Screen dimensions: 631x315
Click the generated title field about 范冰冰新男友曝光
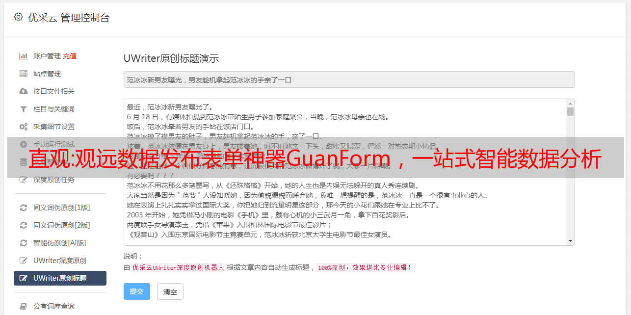(x=349, y=79)
